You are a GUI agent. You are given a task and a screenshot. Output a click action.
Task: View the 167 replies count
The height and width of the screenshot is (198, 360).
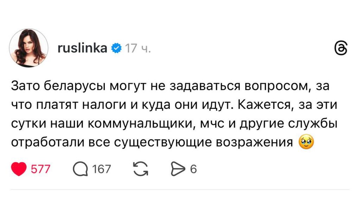[x=101, y=170]
